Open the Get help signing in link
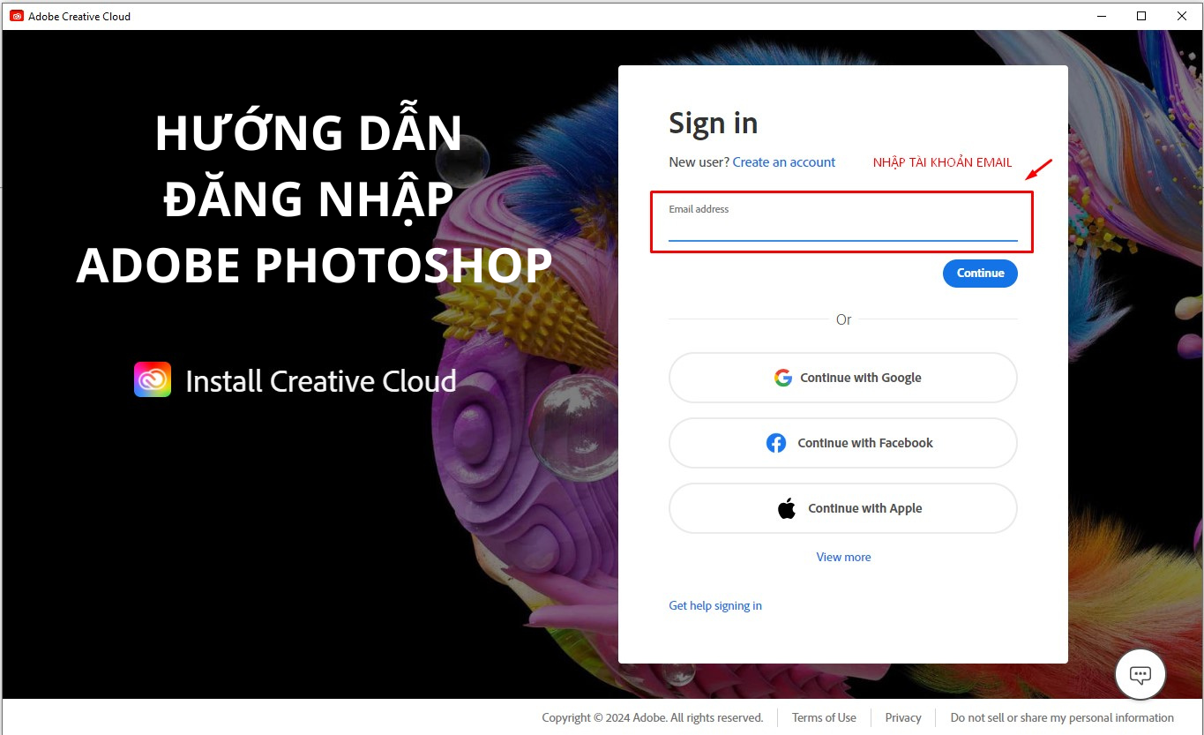This screenshot has width=1204, height=735. [714, 605]
